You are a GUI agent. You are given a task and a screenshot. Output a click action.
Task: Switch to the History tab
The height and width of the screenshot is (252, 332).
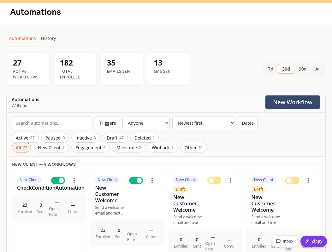point(49,38)
